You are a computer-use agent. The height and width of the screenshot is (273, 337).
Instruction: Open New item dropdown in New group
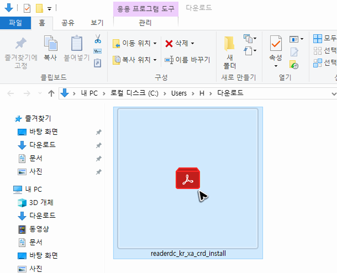tap(250, 39)
